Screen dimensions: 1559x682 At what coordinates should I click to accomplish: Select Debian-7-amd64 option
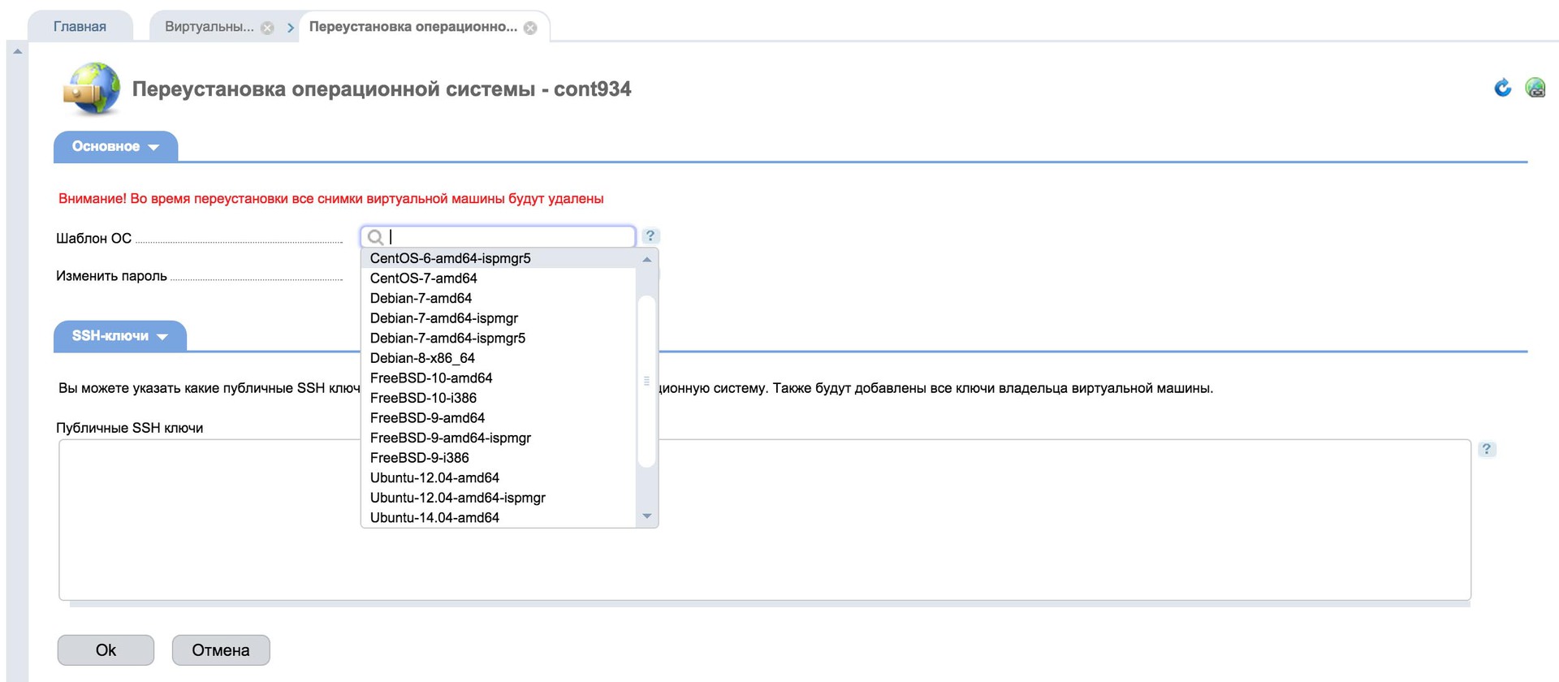499,298
